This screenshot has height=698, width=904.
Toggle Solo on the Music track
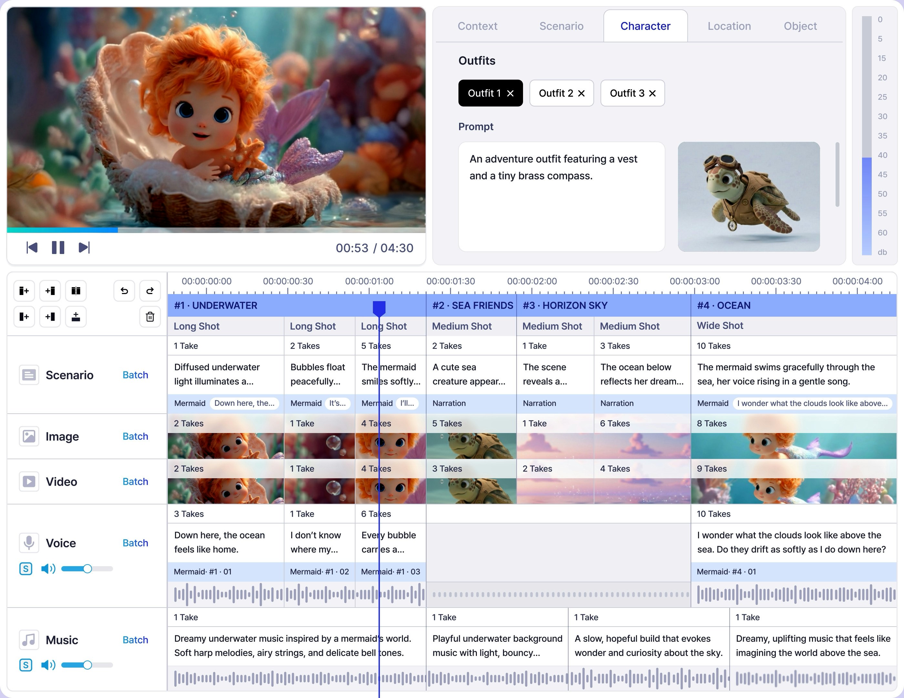pos(26,665)
